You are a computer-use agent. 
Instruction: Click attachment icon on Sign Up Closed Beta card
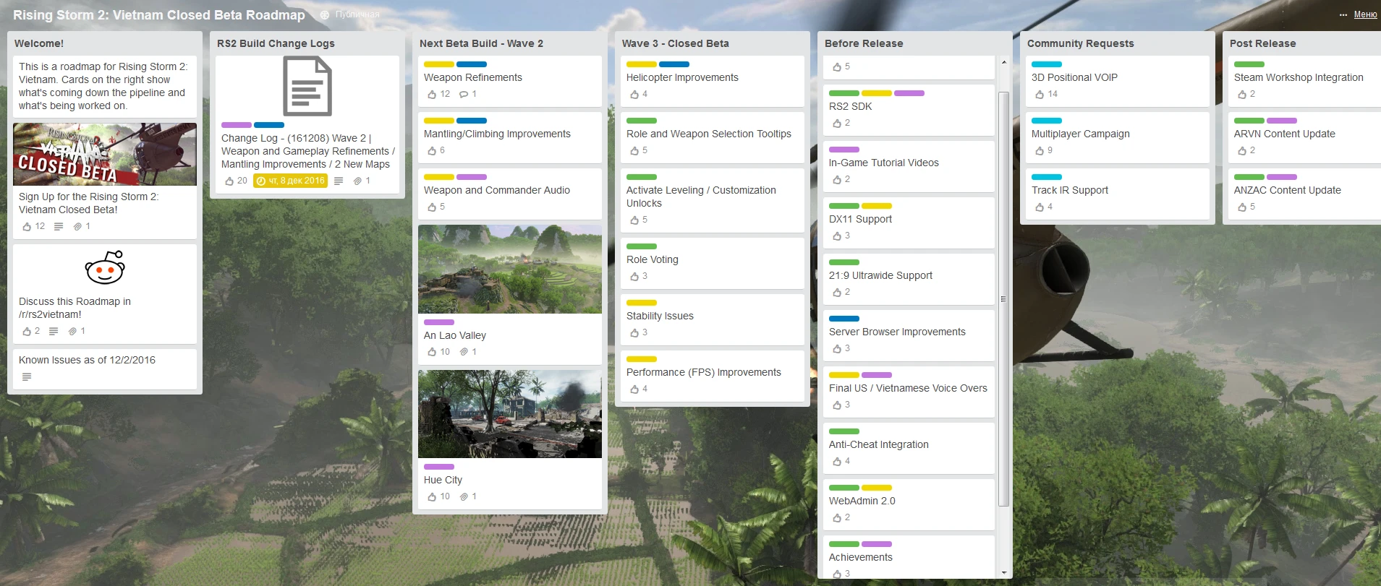tap(77, 226)
